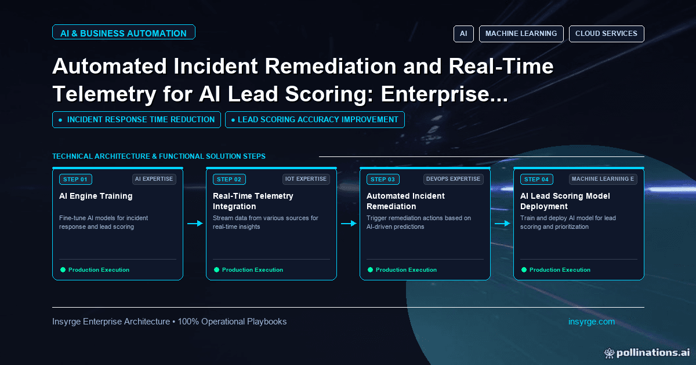This screenshot has width=696, height=365.
Task: Click the pollinations.ai logo icon
Action: (x=609, y=352)
